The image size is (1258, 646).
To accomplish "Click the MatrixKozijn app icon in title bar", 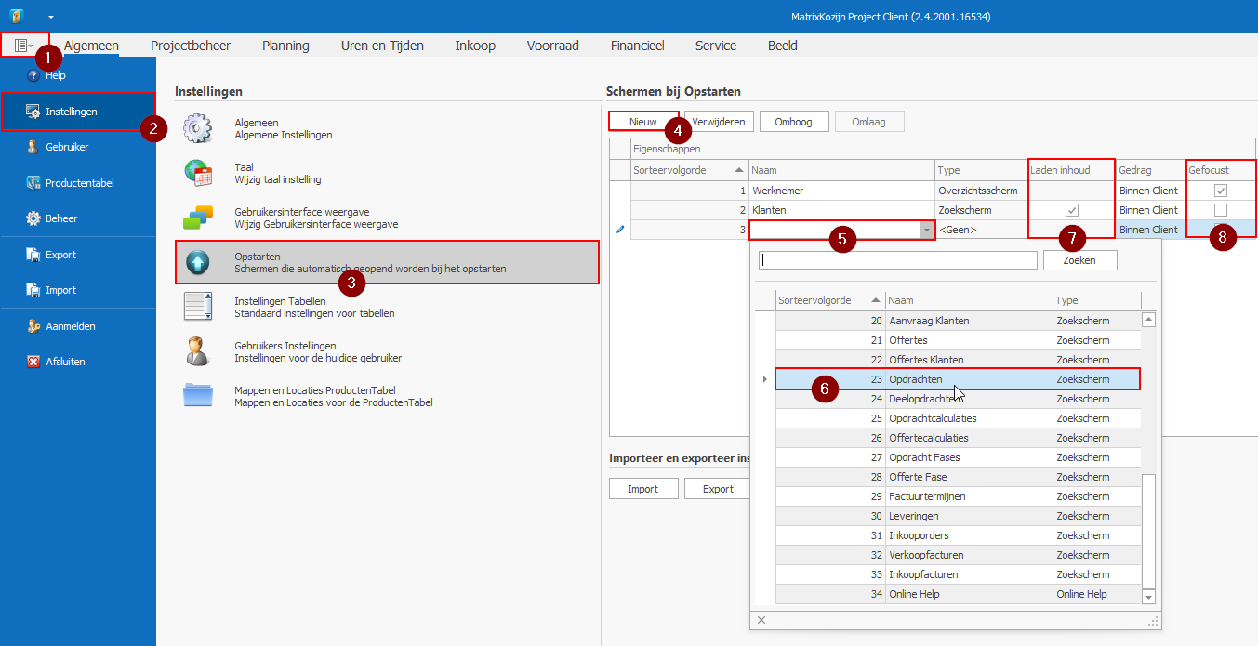I will (x=16, y=16).
